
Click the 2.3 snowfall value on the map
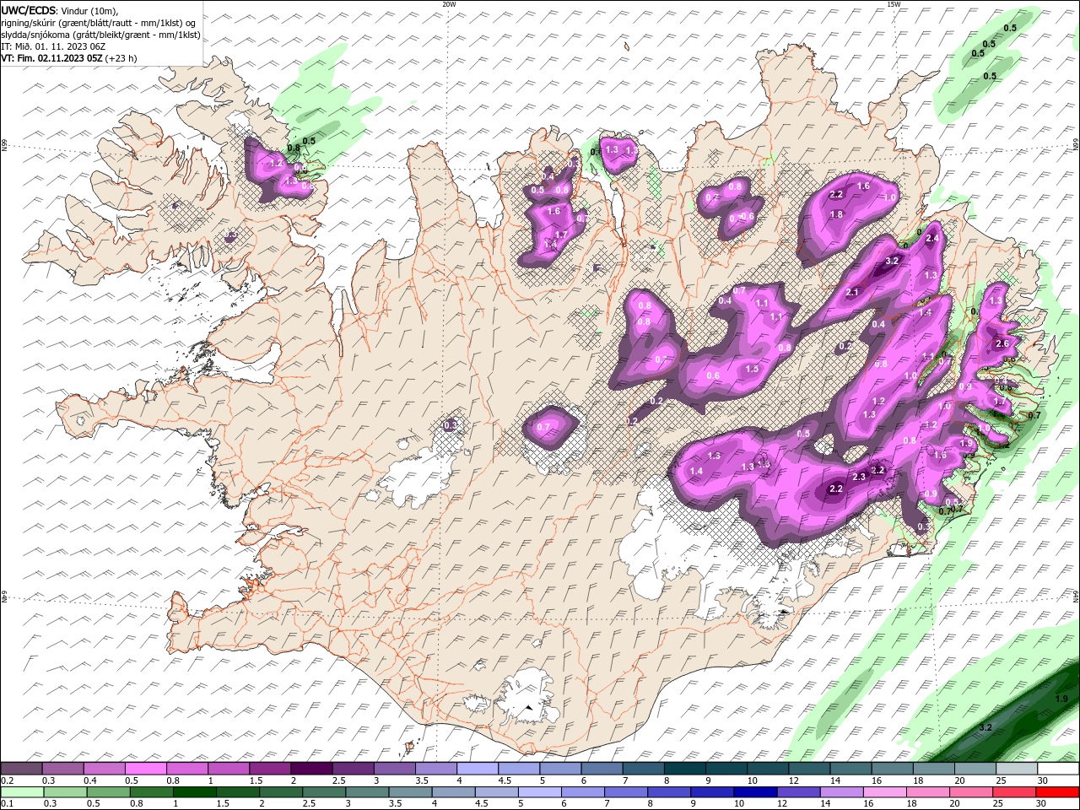click(859, 478)
